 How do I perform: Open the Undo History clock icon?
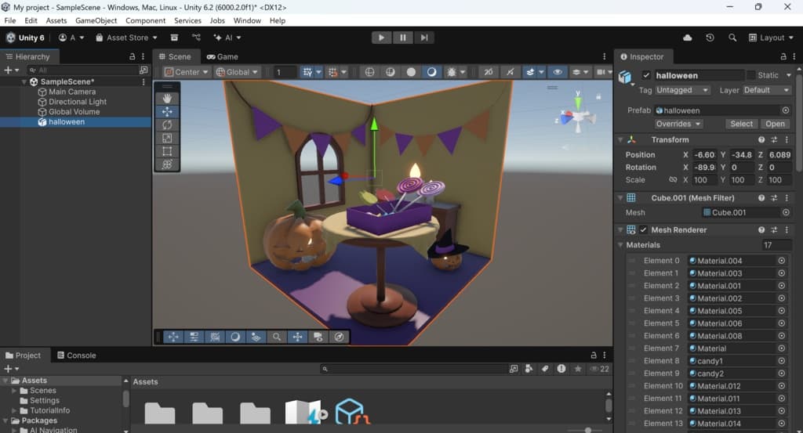tap(710, 38)
